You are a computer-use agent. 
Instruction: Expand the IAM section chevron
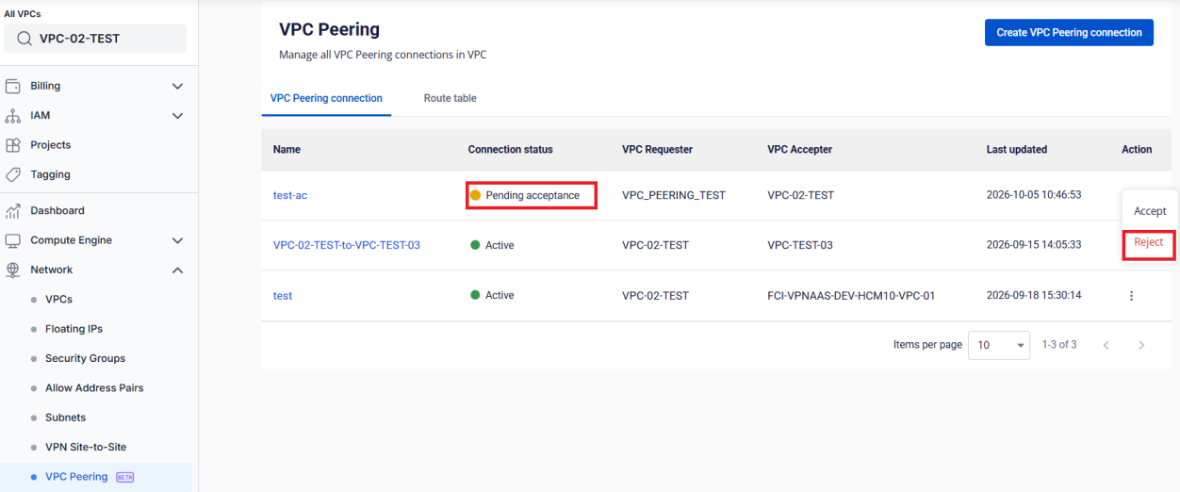(x=177, y=116)
